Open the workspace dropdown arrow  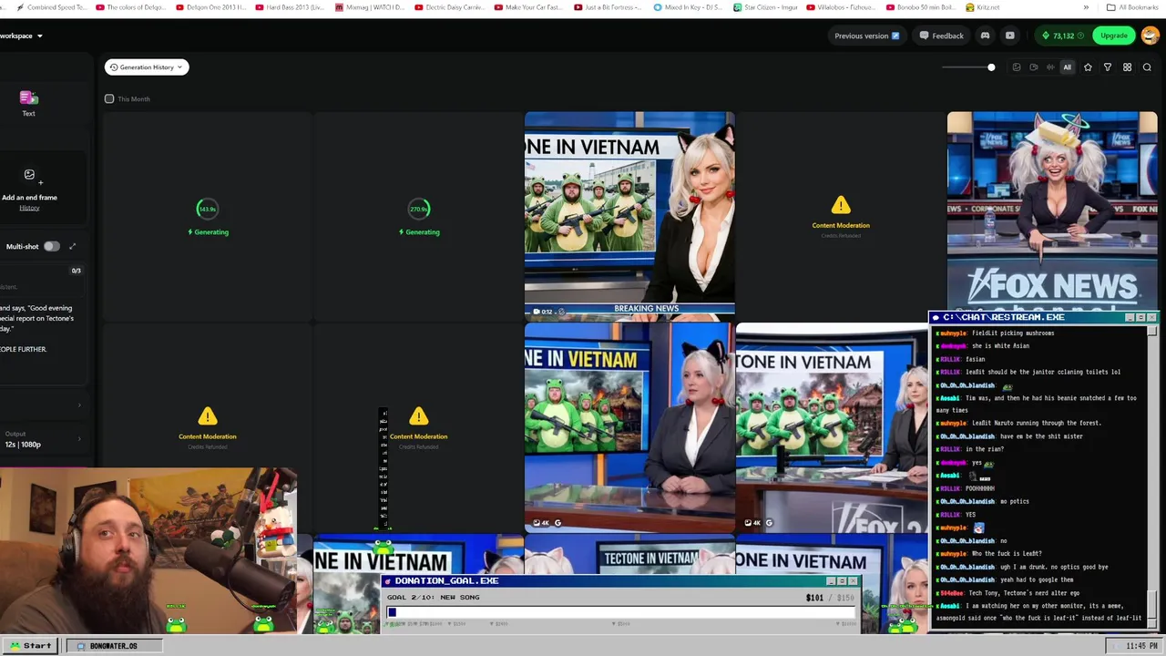pyautogui.click(x=40, y=36)
